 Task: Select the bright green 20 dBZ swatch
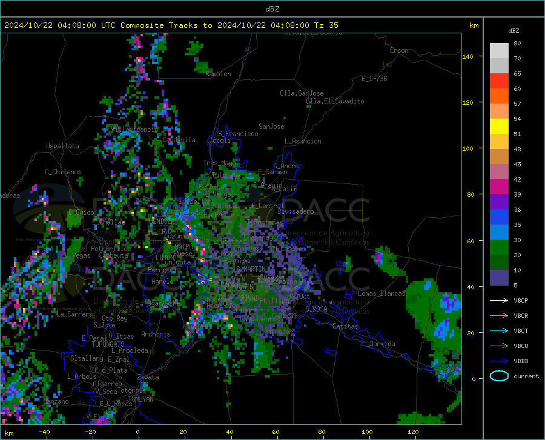pos(499,248)
